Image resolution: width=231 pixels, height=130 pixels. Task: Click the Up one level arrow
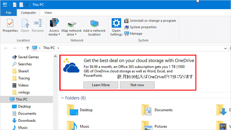28,48
